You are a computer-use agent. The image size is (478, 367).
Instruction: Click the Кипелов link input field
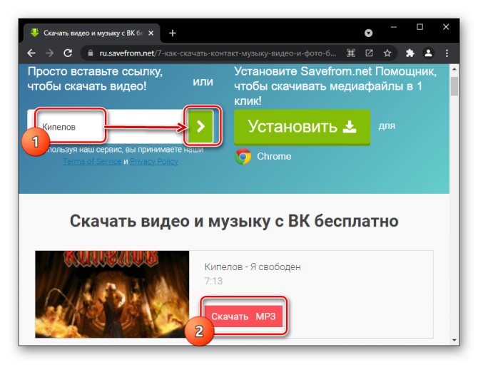coord(107,126)
